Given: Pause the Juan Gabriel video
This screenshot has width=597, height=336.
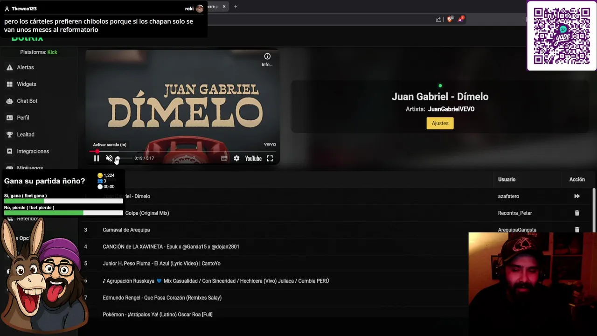Looking at the screenshot, I should click(x=97, y=158).
